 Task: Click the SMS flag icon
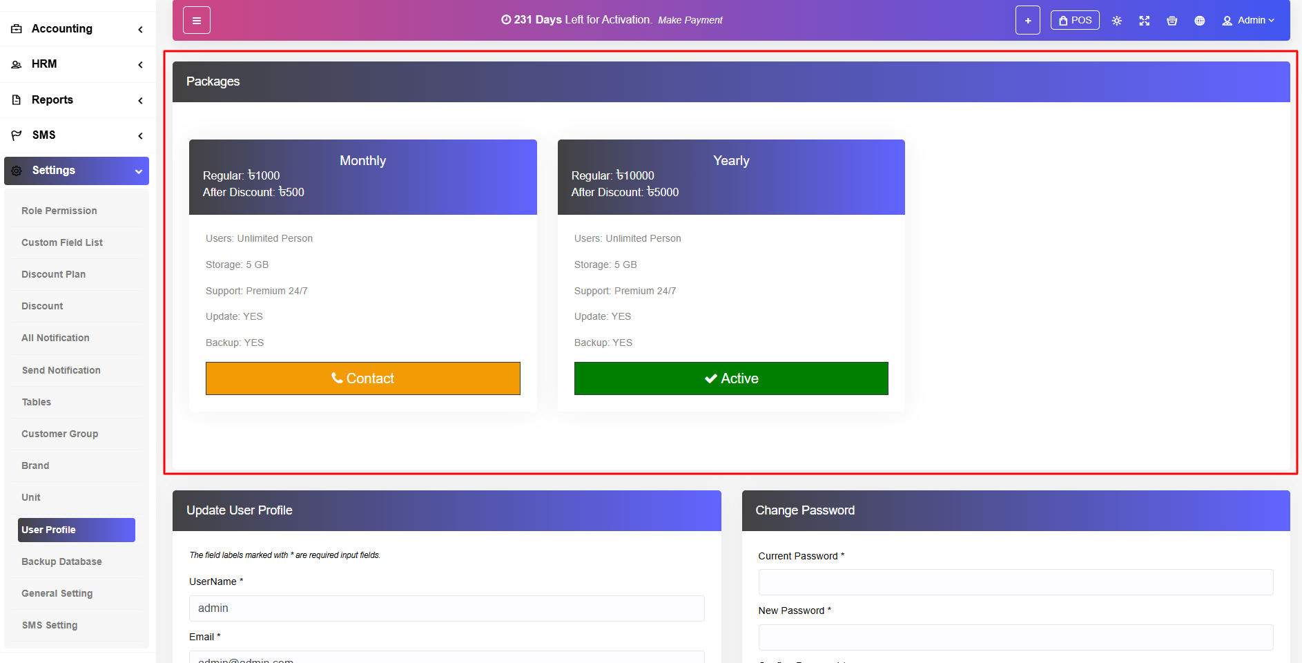pyautogui.click(x=17, y=135)
